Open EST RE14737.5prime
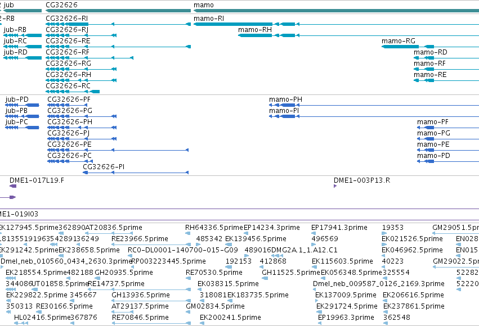 point(116,284)
